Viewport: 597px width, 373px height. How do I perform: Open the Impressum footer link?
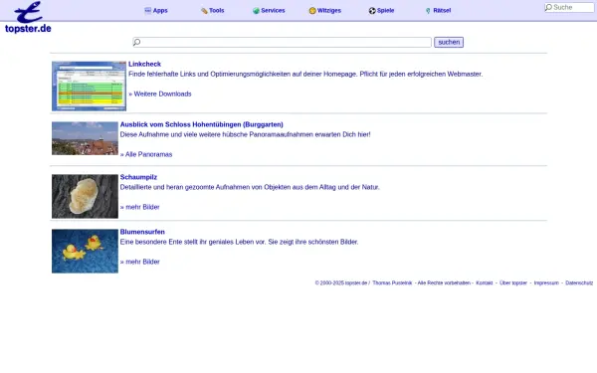tap(546, 282)
